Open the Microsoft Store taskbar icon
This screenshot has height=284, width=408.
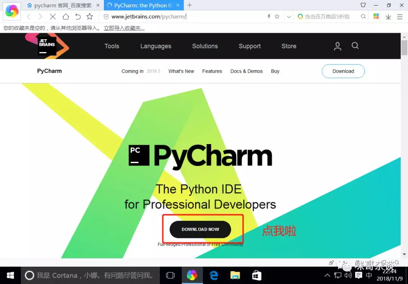coord(257,275)
